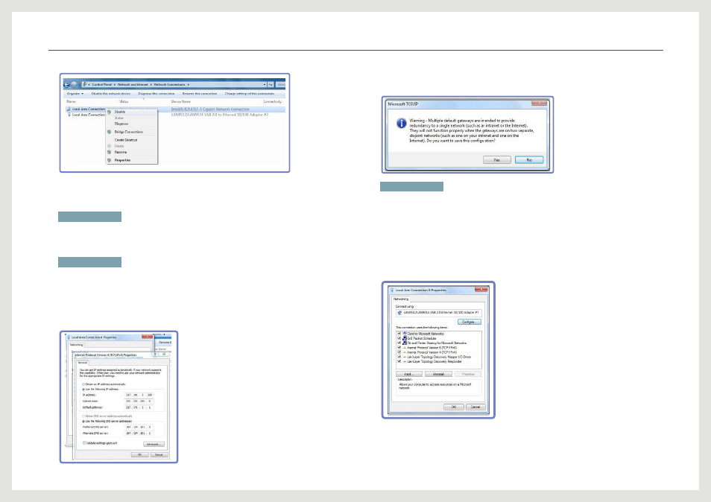This screenshot has width=711, height=502.
Task: Click Cancel in Connection 8 Properties window
Action: (475, 407)
